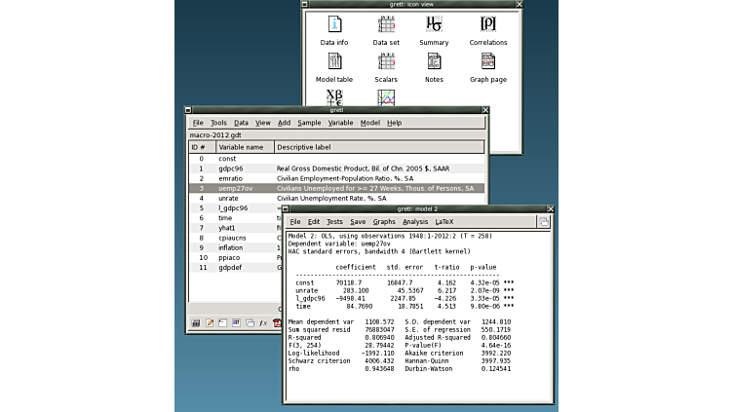The image size is (733, 412).
Task: Click the calculator icon in bottom toolbar
Action: click(196, 322)
